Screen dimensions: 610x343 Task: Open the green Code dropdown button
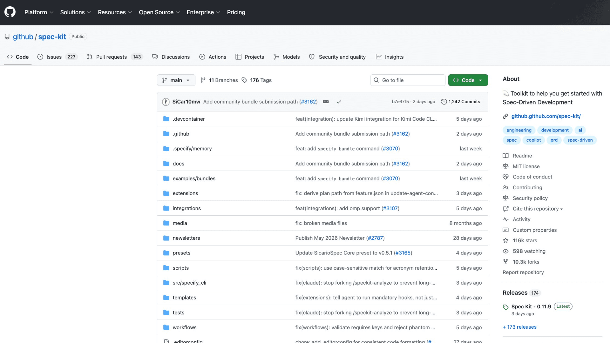[468, 80]
